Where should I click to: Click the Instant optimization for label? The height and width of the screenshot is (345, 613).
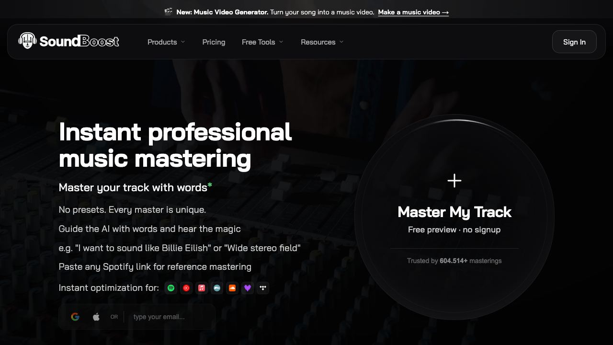(109, 287)
